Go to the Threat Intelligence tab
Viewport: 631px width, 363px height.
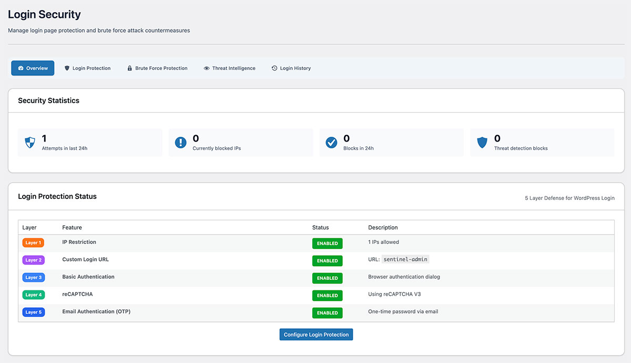tap(229, 68)
